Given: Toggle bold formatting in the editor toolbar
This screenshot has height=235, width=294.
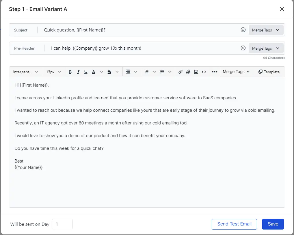Looking at the screenshot, I should coord(70,72).
